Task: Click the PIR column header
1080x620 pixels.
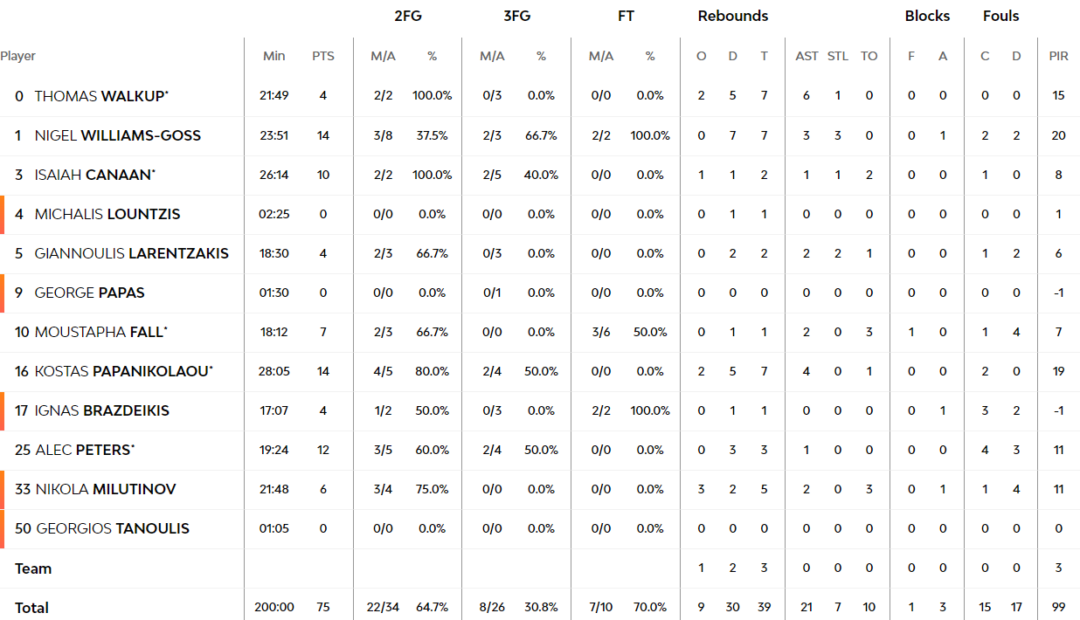Action: [1058, 56]
